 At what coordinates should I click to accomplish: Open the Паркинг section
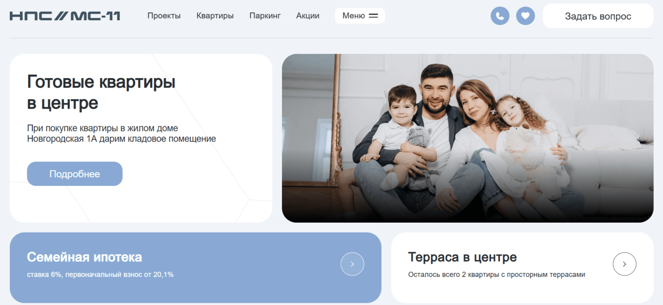pyautogui.click(x=265, y=15)
